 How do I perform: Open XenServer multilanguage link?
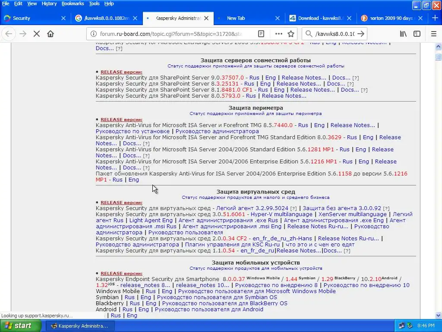[x=352, y=214]
